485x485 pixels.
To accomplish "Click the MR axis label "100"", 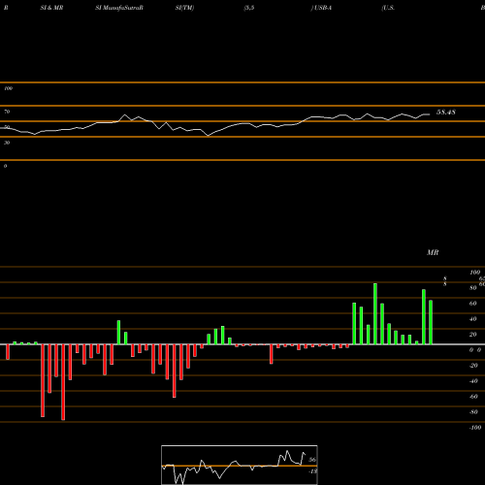I will click(x=475, y=273).
